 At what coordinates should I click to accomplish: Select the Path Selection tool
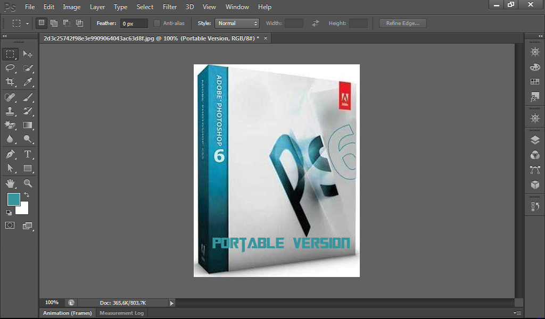[10, 168]
